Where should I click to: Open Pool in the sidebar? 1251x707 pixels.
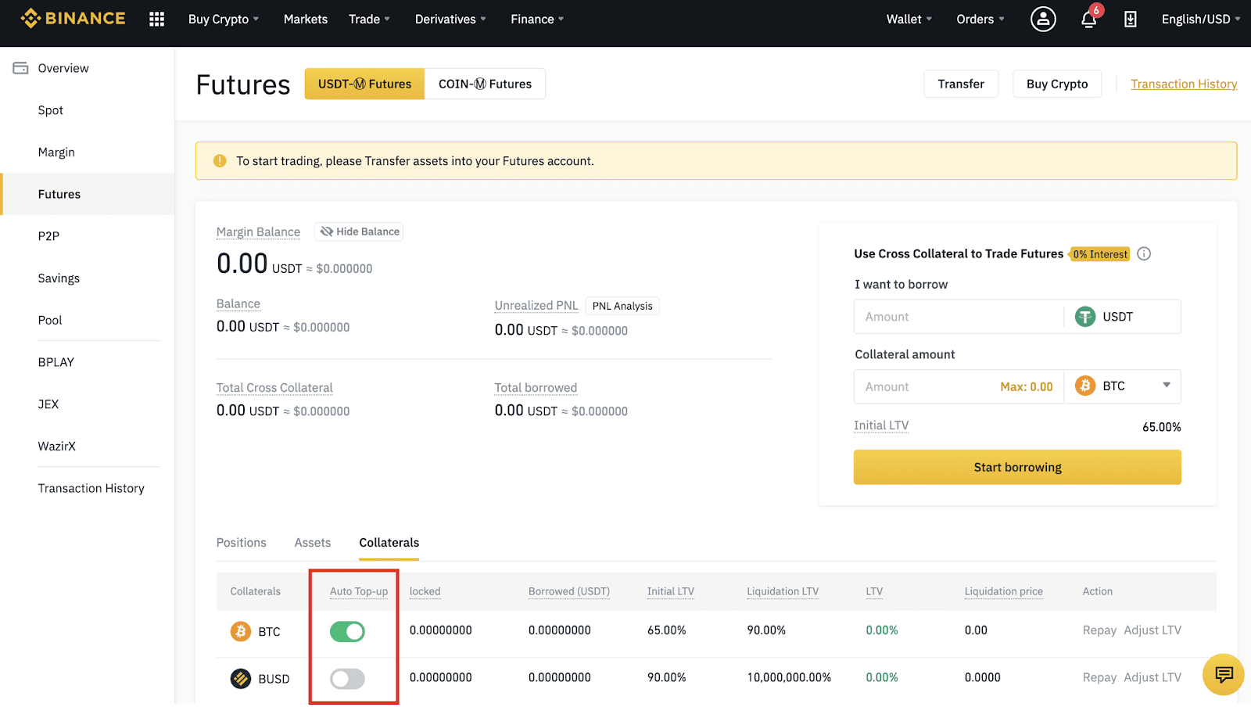click(50, 320)
